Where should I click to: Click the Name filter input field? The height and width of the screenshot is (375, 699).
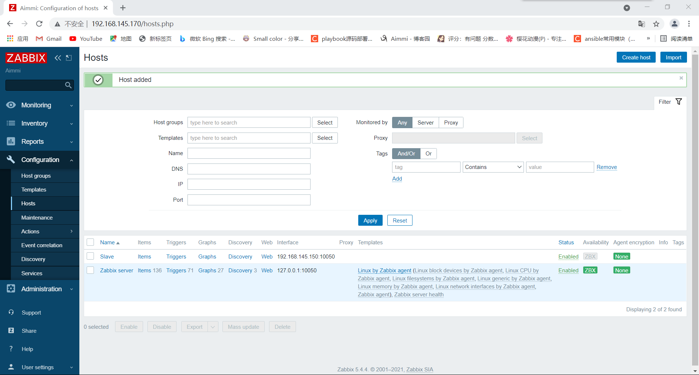pos(249,153)
